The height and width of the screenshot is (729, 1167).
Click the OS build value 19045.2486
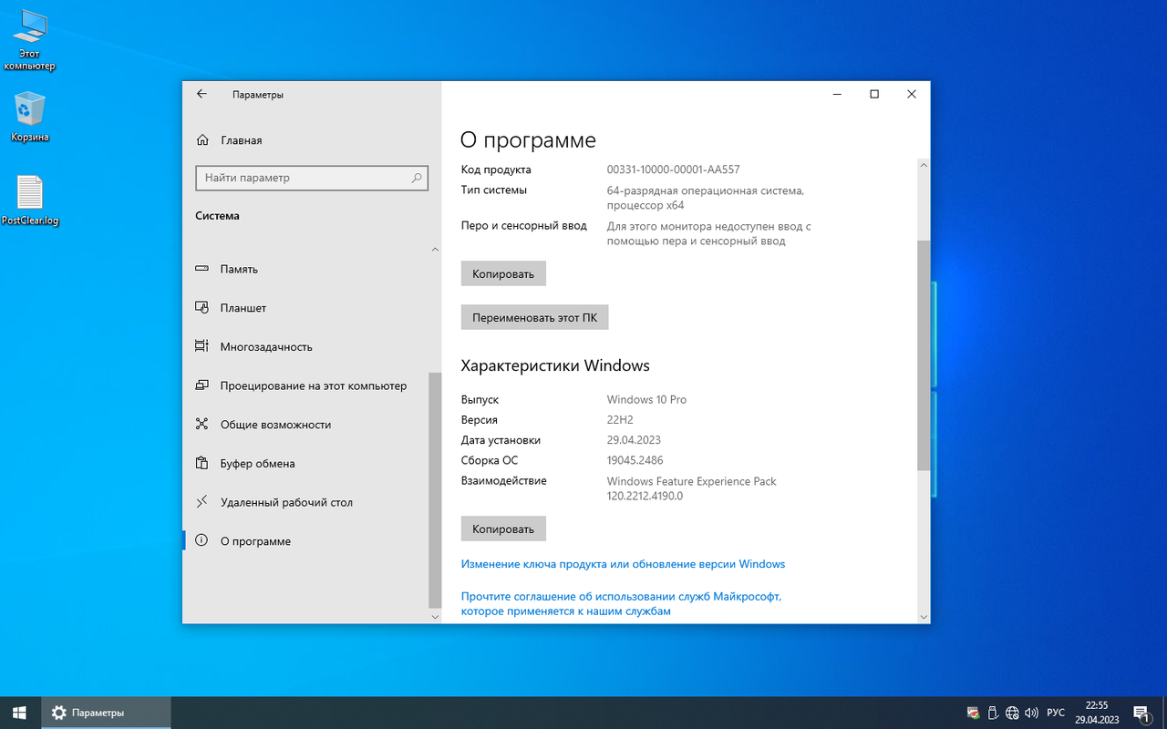point(635,460)
